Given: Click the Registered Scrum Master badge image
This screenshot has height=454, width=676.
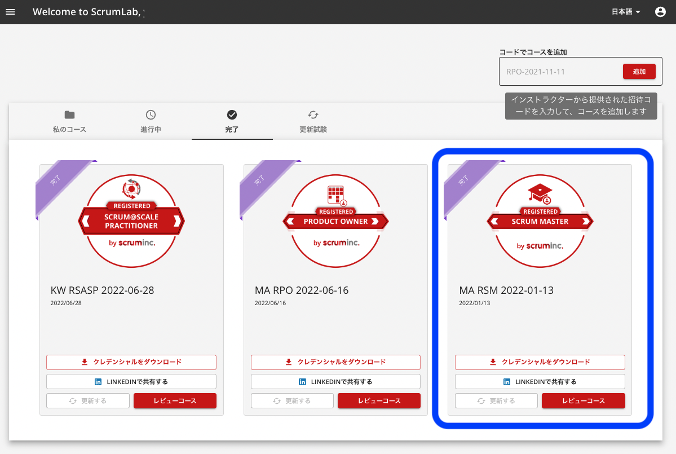Looking at the screenshot, I should coord(540,221).
